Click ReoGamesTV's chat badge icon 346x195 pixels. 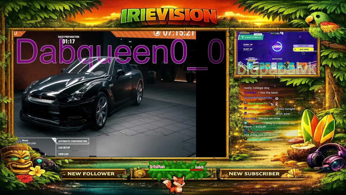(245, 103)
